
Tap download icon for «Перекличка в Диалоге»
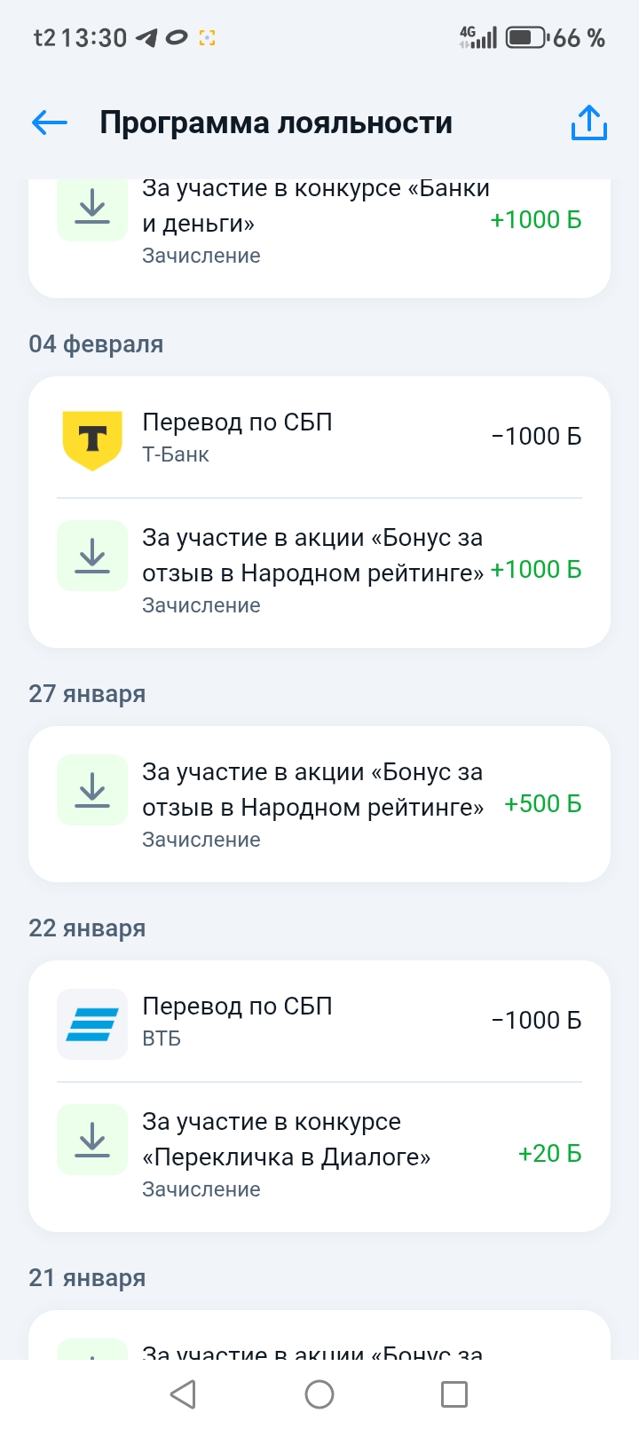click(x=92, y=1140)
